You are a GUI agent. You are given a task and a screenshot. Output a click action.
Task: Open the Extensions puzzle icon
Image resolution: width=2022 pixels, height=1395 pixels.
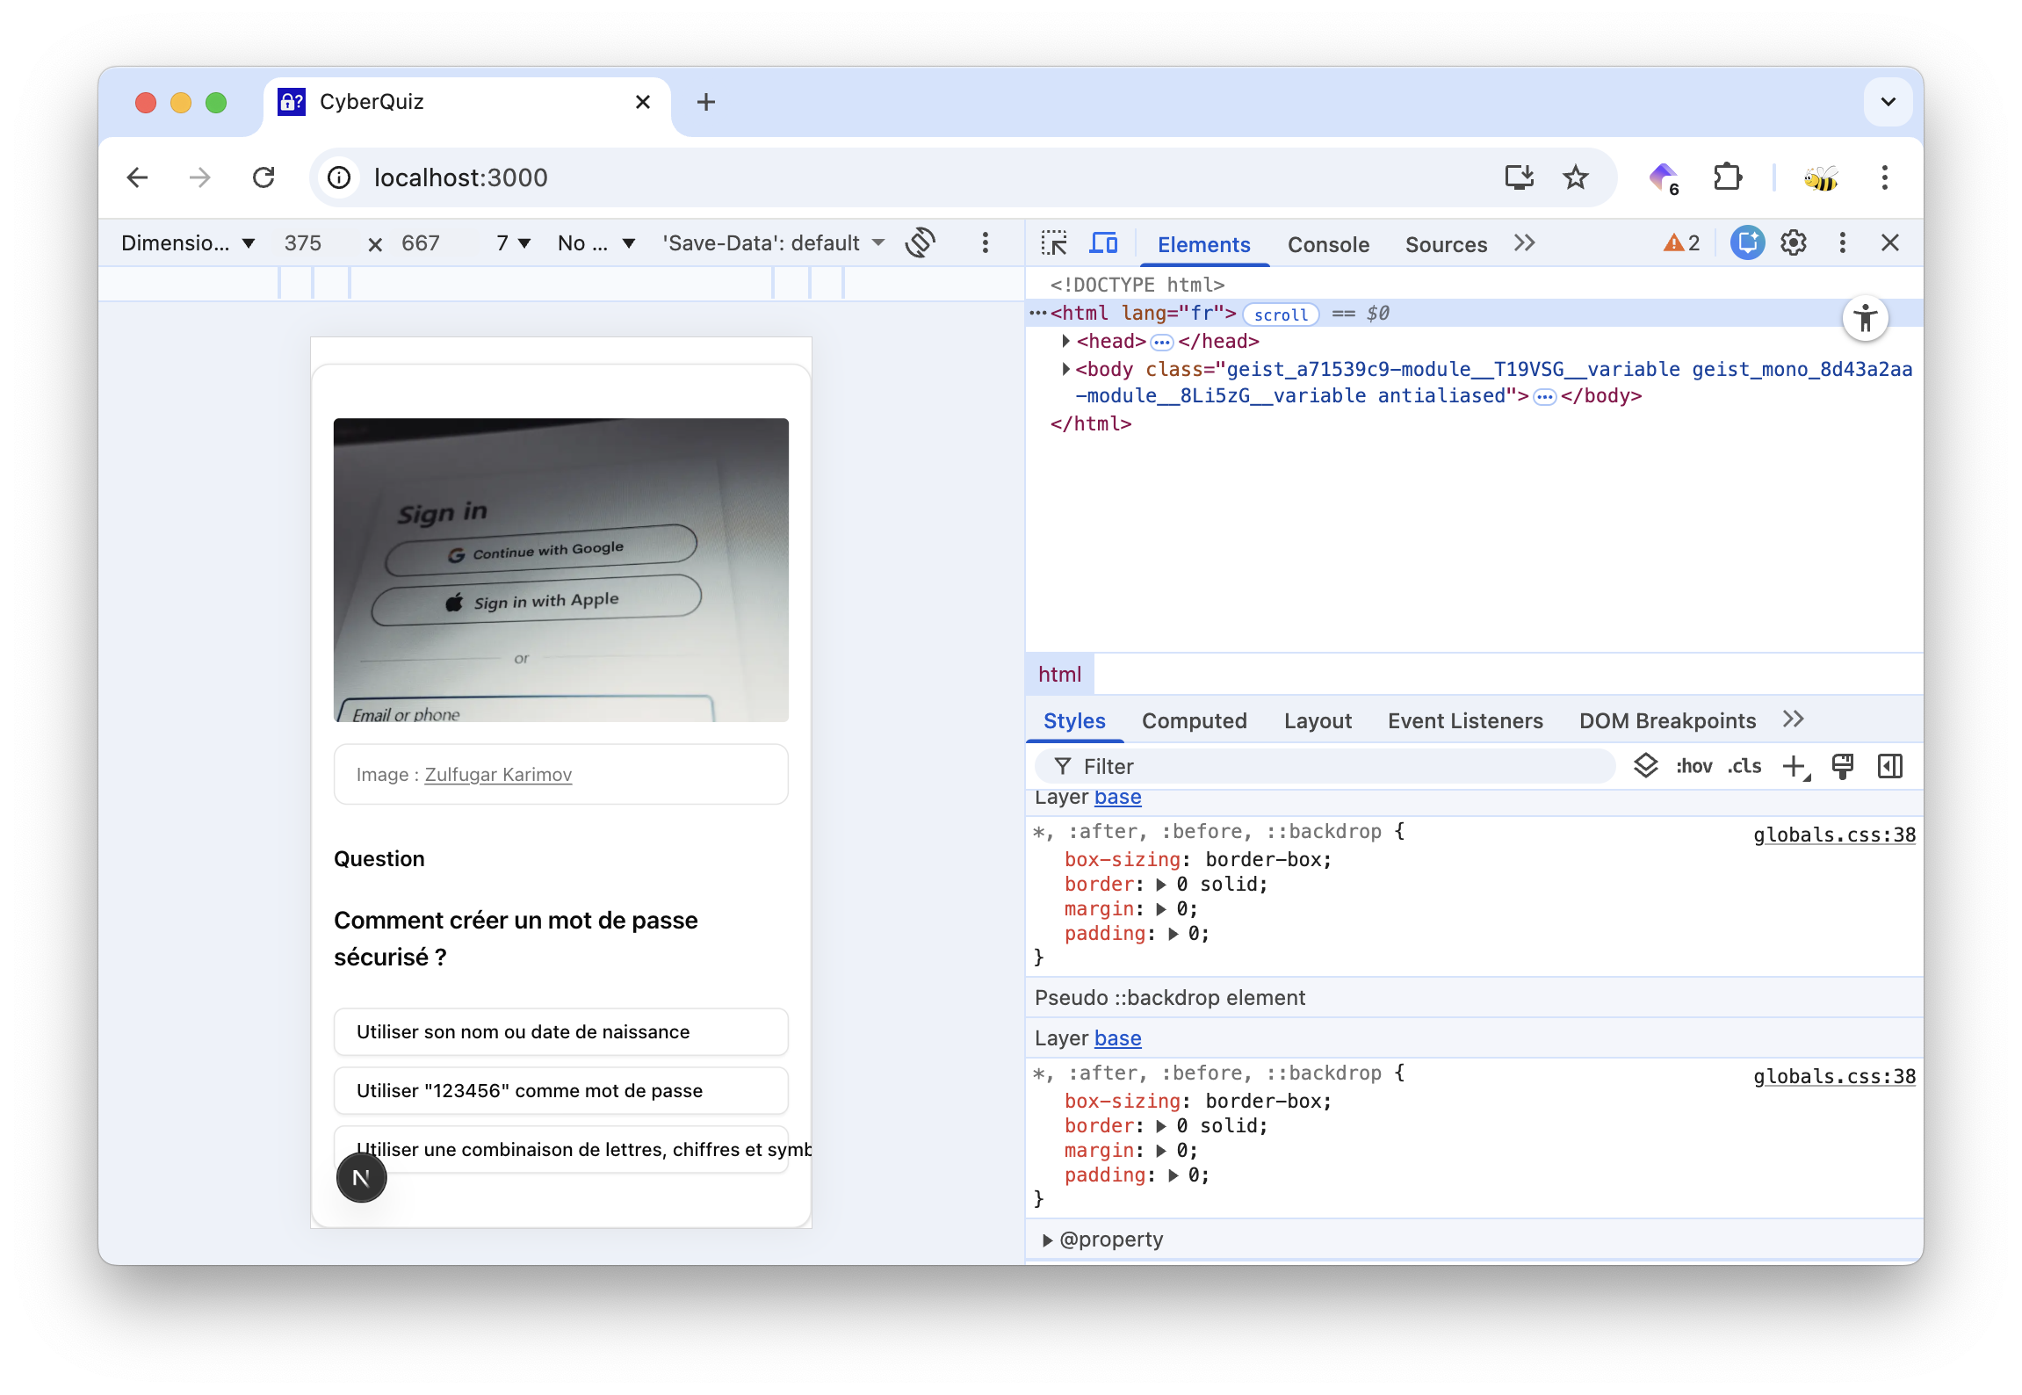[x=1727, y=177]
